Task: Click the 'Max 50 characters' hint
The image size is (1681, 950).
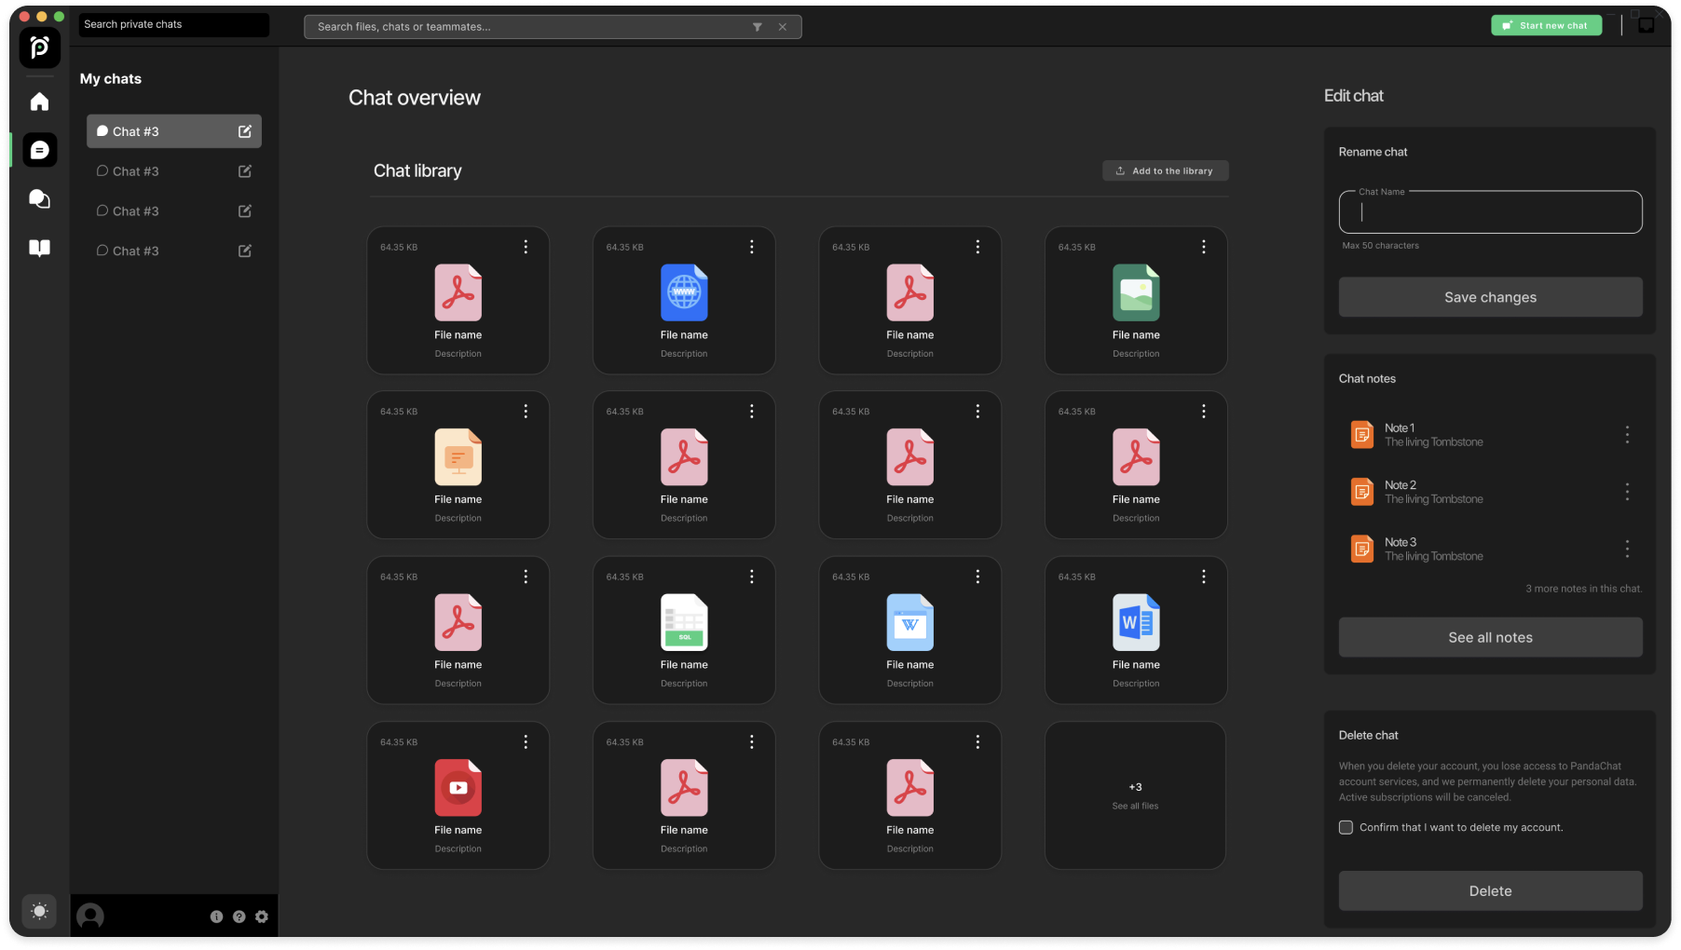Action: (1380, 246)
